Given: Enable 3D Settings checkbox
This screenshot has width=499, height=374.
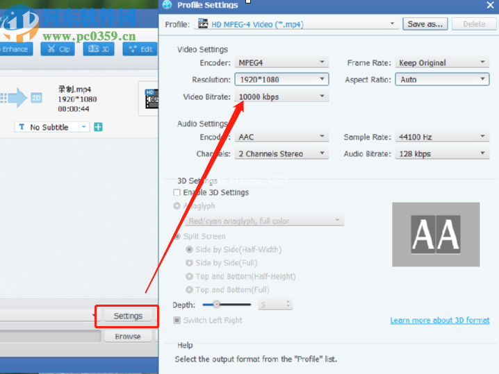Looking at the screenshot, I should [177, 192].
